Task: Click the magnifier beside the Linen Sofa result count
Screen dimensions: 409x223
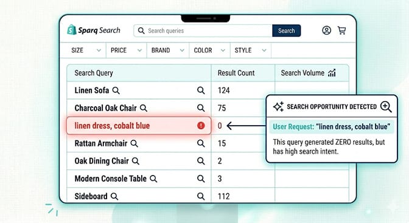Action: [x=201, y=91]
